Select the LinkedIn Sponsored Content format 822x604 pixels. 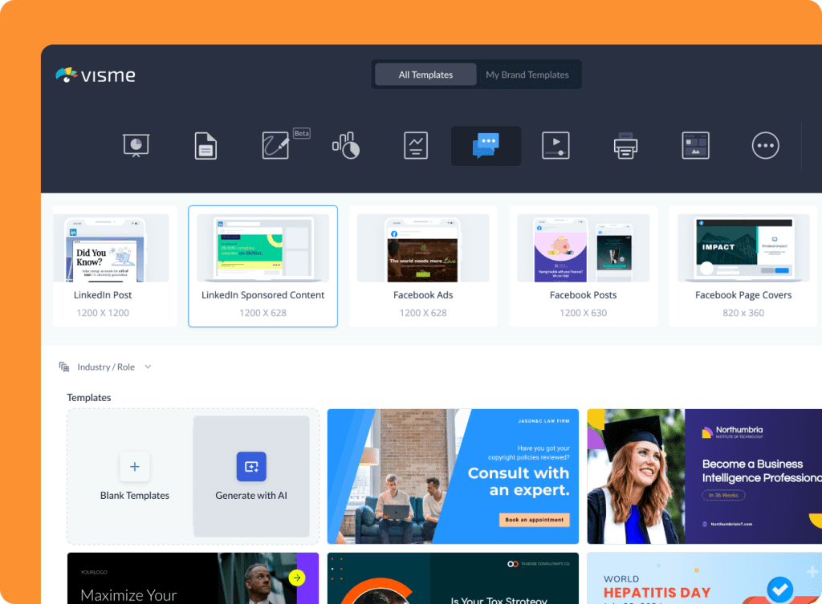click(262, 266)
